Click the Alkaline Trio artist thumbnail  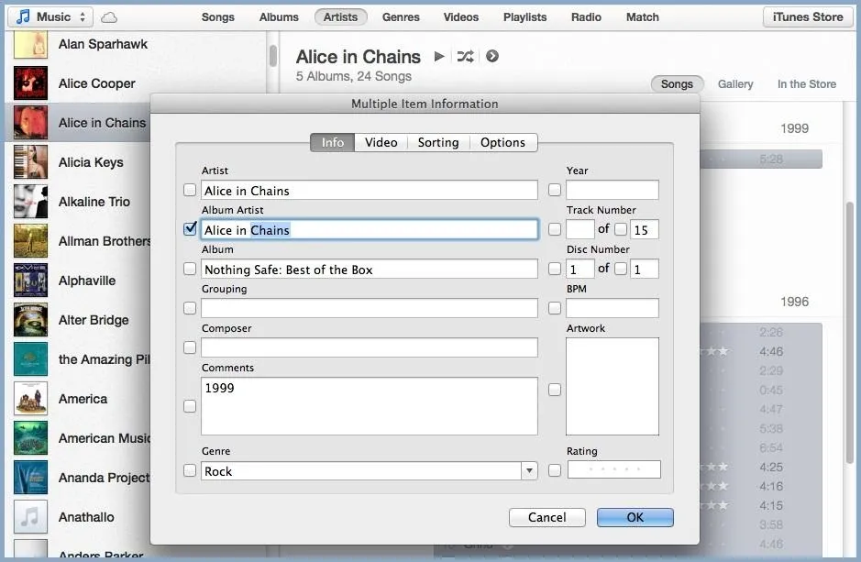(31, 202)
